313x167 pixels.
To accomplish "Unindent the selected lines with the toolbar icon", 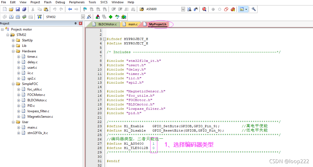I will pos(120,9).
